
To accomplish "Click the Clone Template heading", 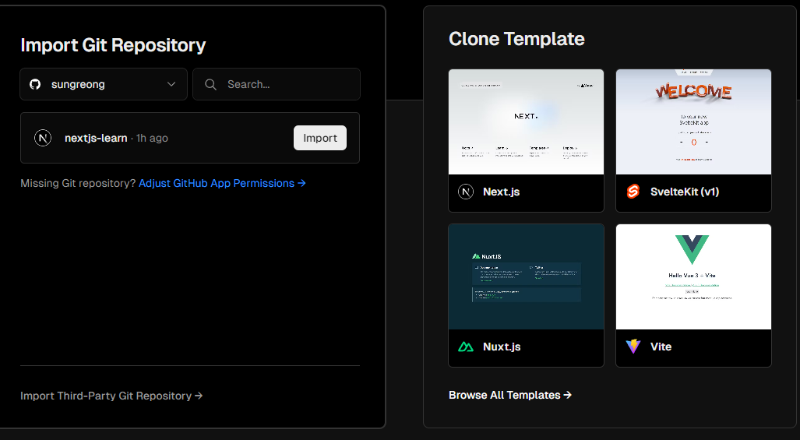I will [516, 39].
